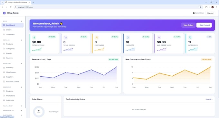Expand the Customers section at sidebar bottom
Viewport: 219px width, 118px height.
21,115
